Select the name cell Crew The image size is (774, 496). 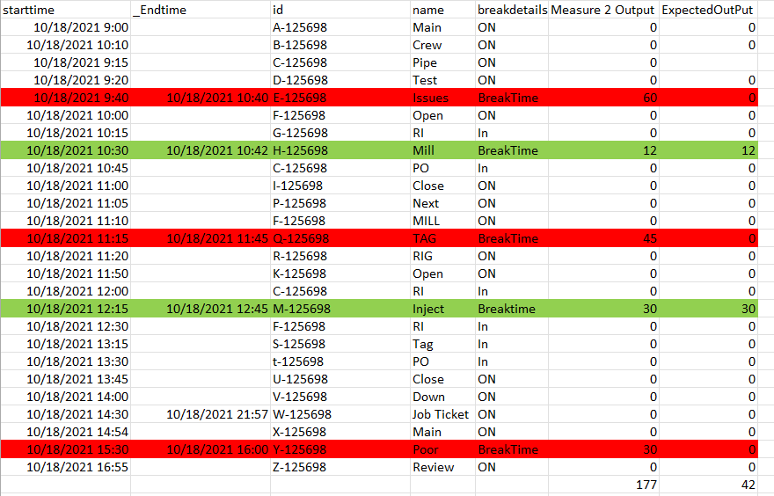click(x=442, y=45)
